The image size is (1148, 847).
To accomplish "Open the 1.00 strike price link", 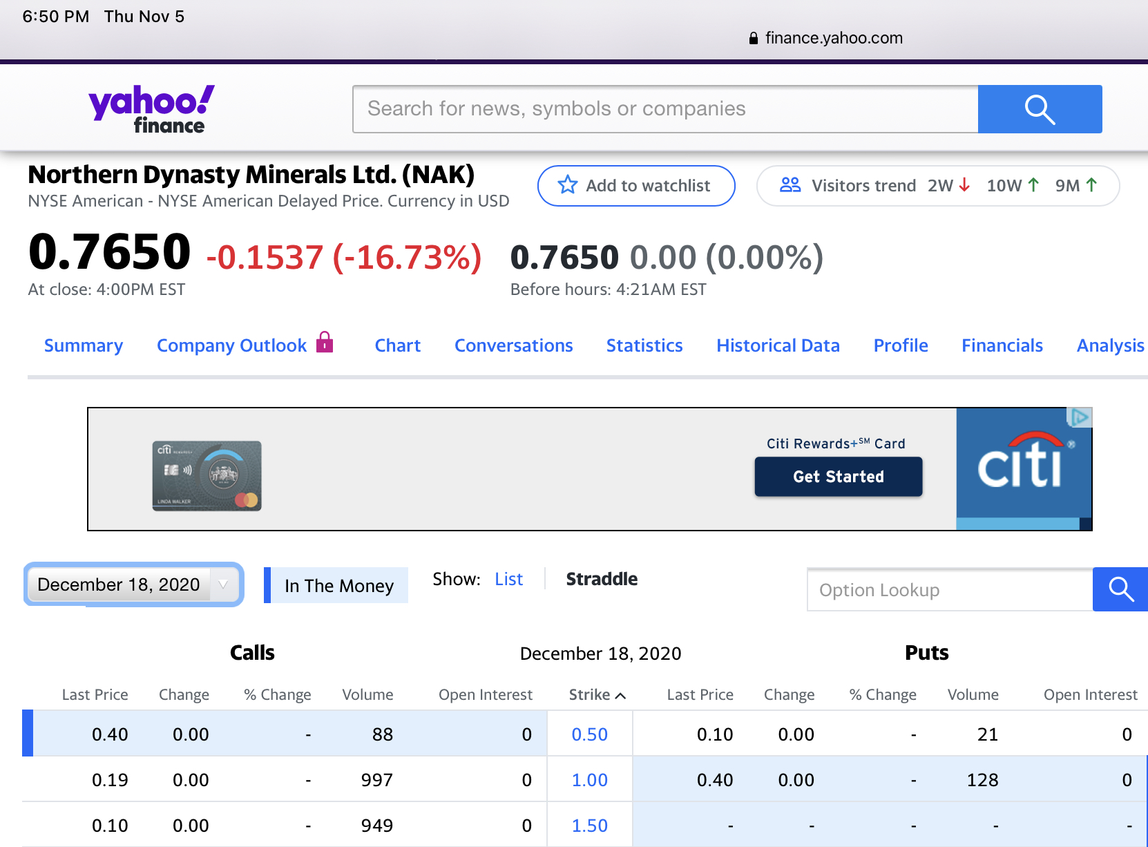I will point(589,780).
